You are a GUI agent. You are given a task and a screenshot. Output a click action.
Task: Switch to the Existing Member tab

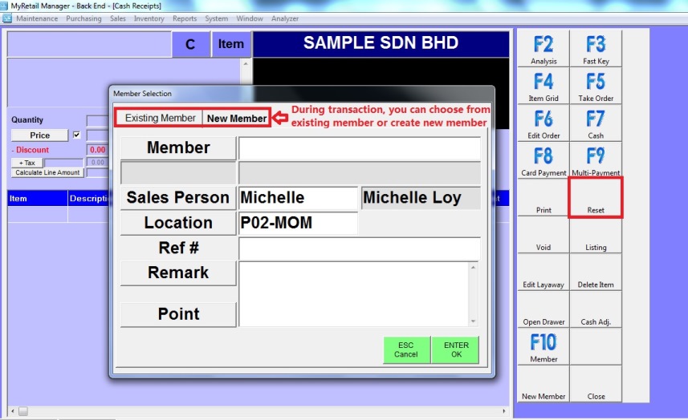pos(160,118)
